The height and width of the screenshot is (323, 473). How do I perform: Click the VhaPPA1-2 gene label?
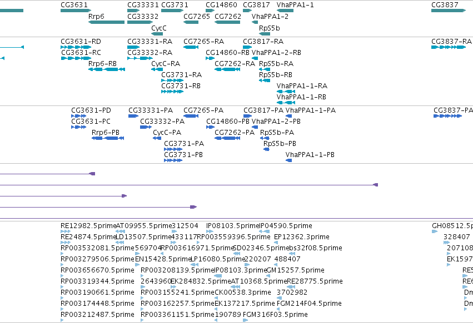[270, 16]
